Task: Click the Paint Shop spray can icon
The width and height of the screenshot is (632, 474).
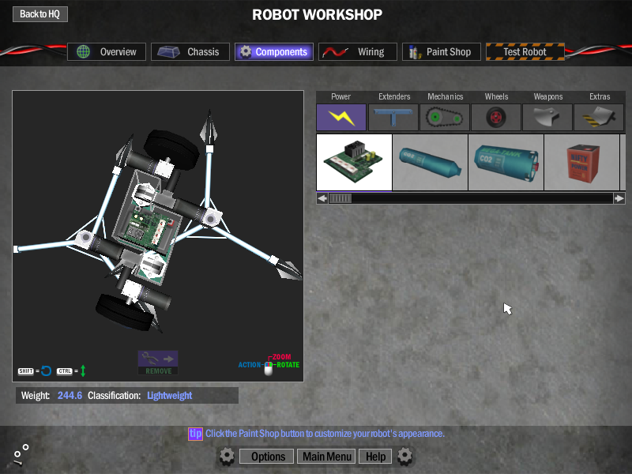Action: point(414,52)
